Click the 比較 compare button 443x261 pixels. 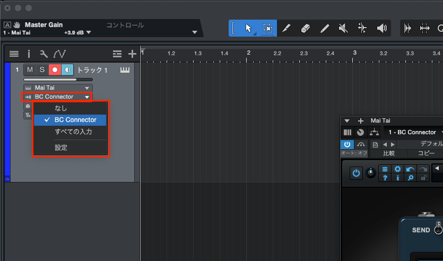pyautogui.click(x=389, y=153)
